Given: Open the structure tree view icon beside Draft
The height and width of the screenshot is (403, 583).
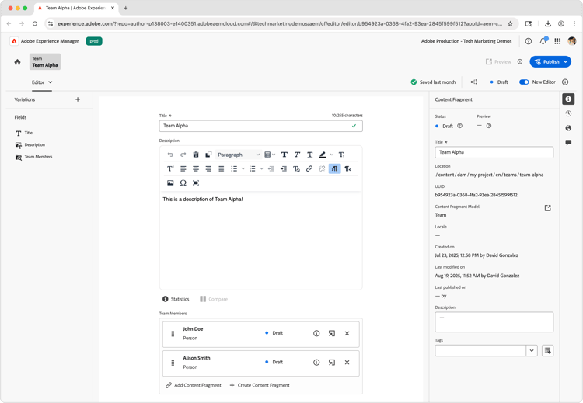Looking at the screenshot, I should pos(474,82).
